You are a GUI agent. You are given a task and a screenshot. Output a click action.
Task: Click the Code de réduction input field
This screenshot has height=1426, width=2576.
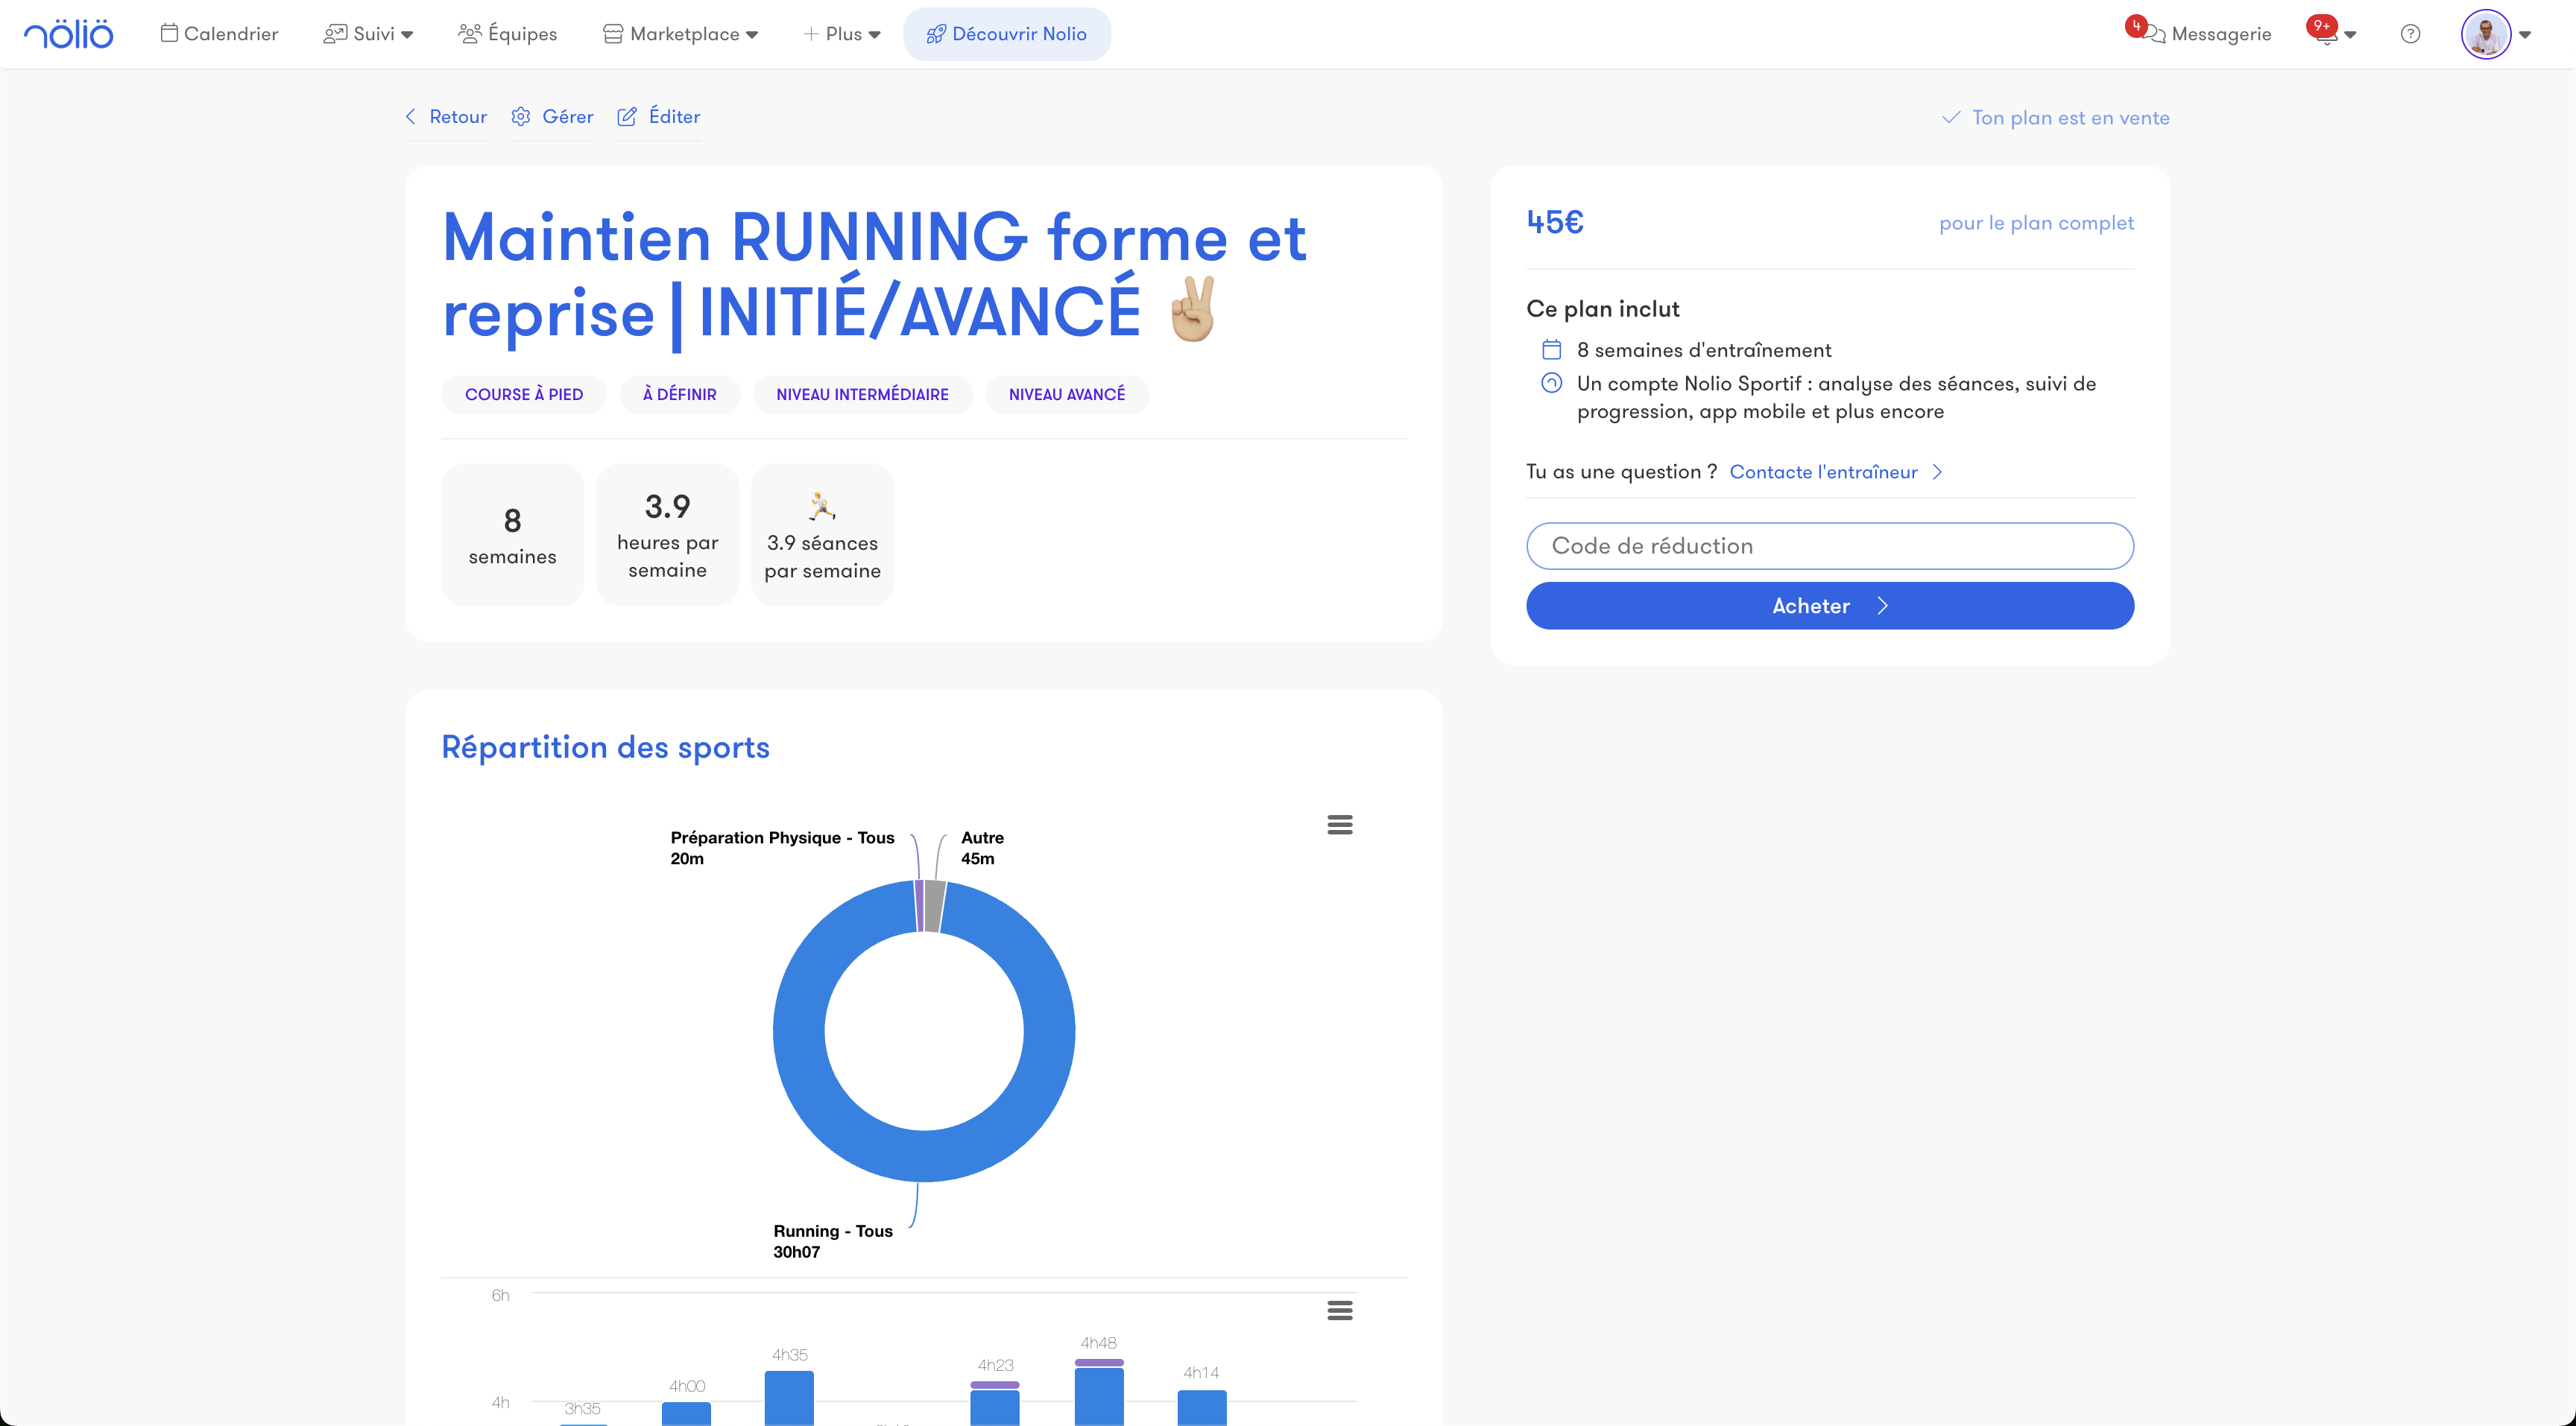[x=1829, y=545]
